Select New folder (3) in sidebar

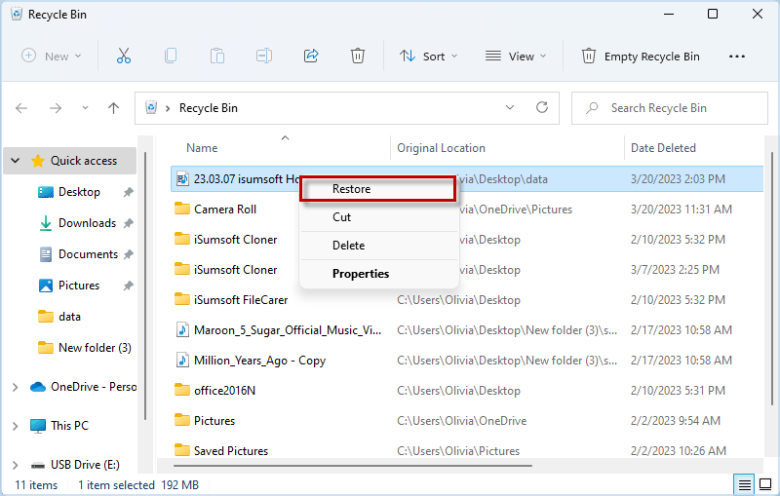point(86,348)
